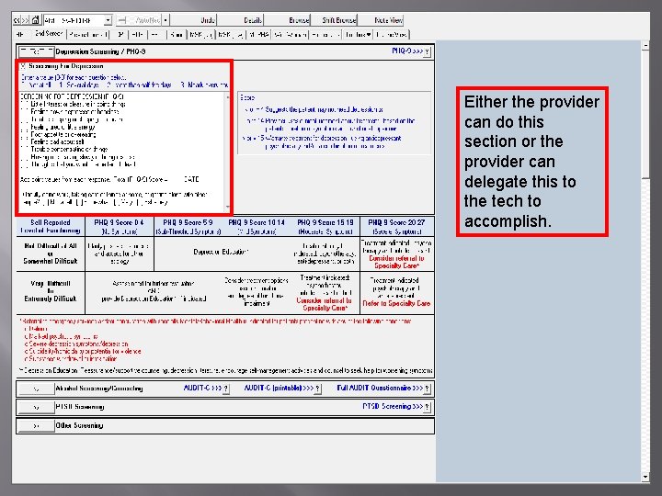The image size is (662, 496).
Task: Click the ? help button beside PHQ-9 >>>
Action: point(428,51)
